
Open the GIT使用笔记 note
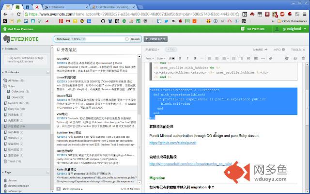pos(96,157)
